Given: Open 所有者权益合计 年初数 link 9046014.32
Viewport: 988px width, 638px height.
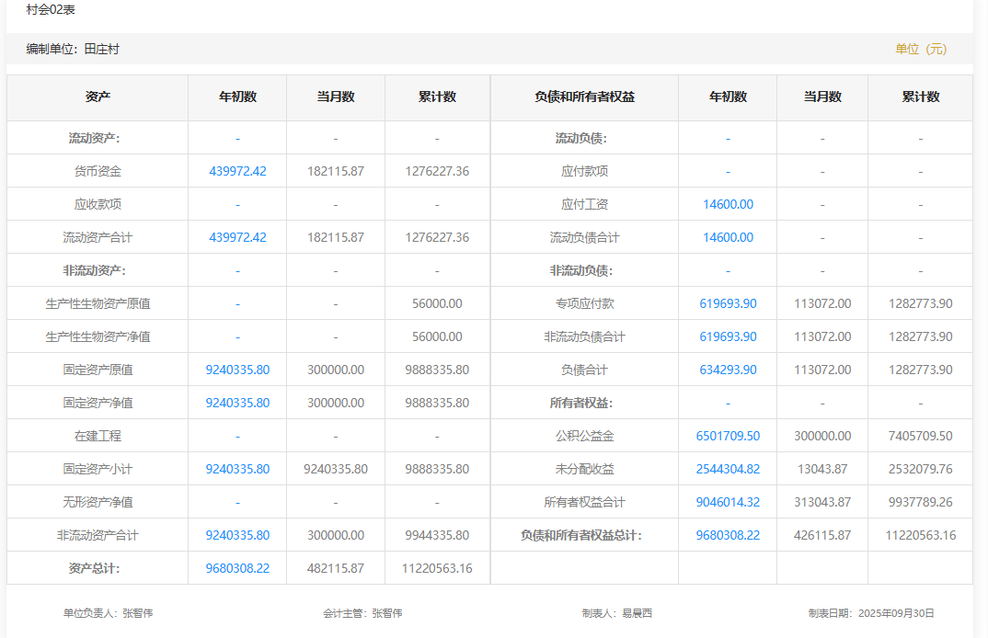Looking at the screenshot, I should (x=728, y=502).
